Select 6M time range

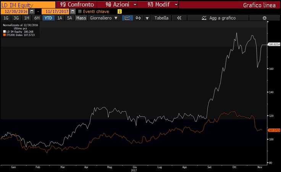(x=37, y=18)
